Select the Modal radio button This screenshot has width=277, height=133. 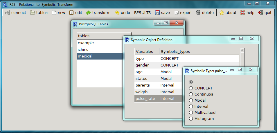click(x=191, y=100)
